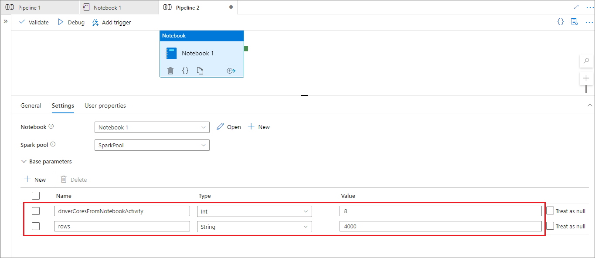Open the canvas search magnifier icon
595x258 pixels.
point(586,61)
